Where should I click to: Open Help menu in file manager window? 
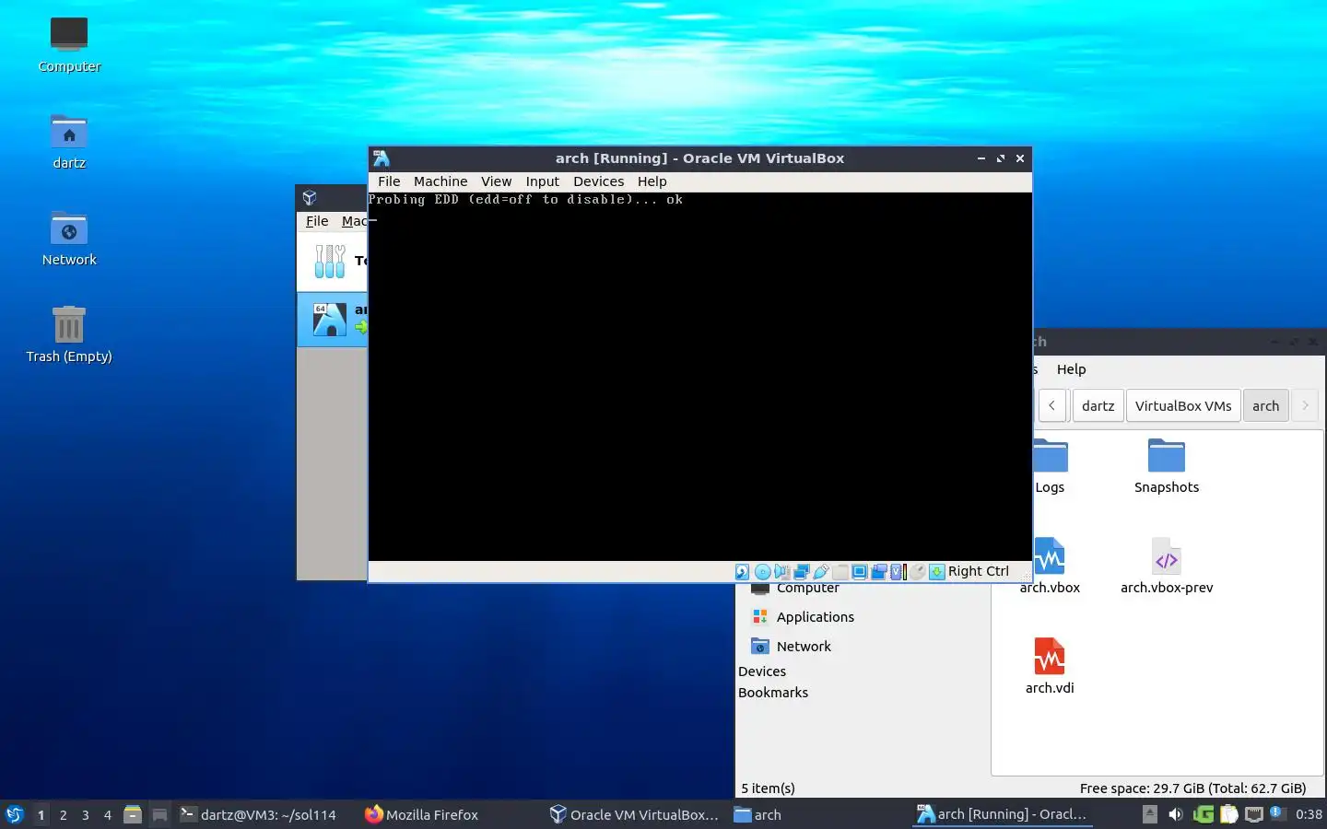[x=1071, y=369]
